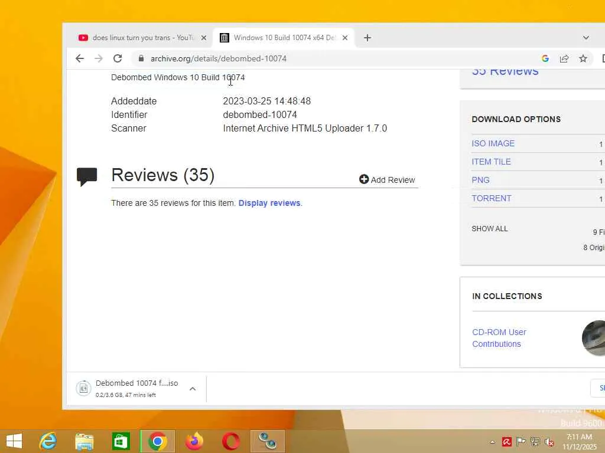Open the last pinned taskbar app
Screen dimensions: 605x453
tap(268, 441)
